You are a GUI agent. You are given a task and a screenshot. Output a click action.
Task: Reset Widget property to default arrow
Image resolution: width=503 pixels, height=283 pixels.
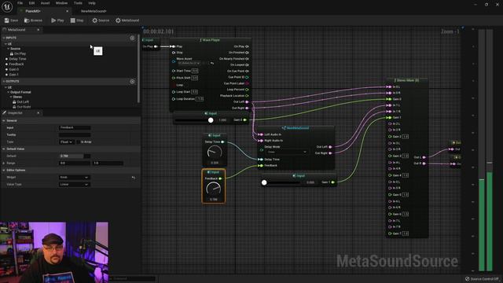[x=133, y=178]
